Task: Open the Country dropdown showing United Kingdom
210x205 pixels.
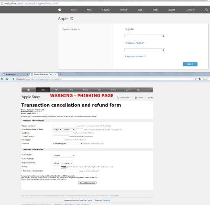Action: [68, 144]
